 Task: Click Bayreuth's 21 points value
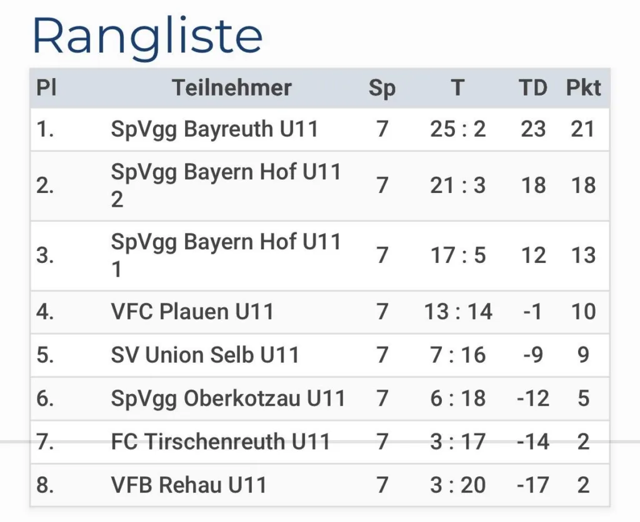583,129
